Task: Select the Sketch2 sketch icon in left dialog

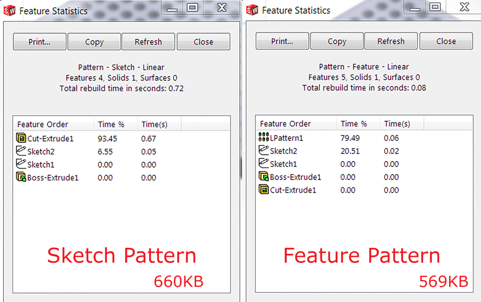Action: tap(21, 151)
